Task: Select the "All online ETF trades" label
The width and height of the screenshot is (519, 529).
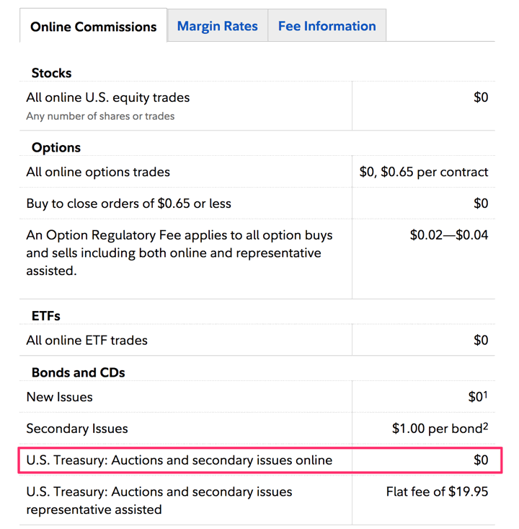Action: tap(86, 340)
